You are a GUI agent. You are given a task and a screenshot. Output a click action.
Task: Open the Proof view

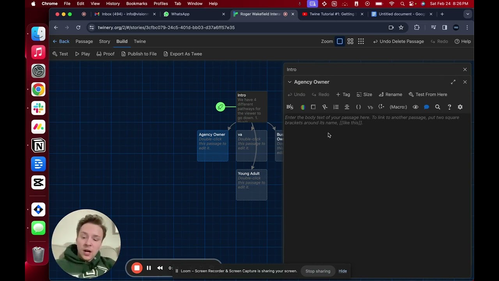point(105,54)
